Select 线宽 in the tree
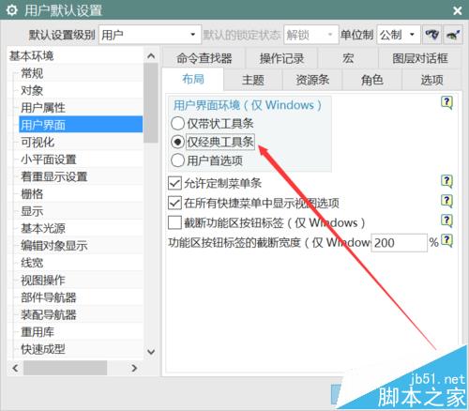The height and width of the screenshot is (411, 469). pos(32,263)
